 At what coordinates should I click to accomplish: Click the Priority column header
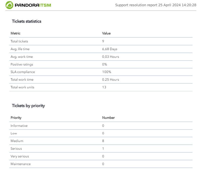pyautogui.click(x=16, y=118)
